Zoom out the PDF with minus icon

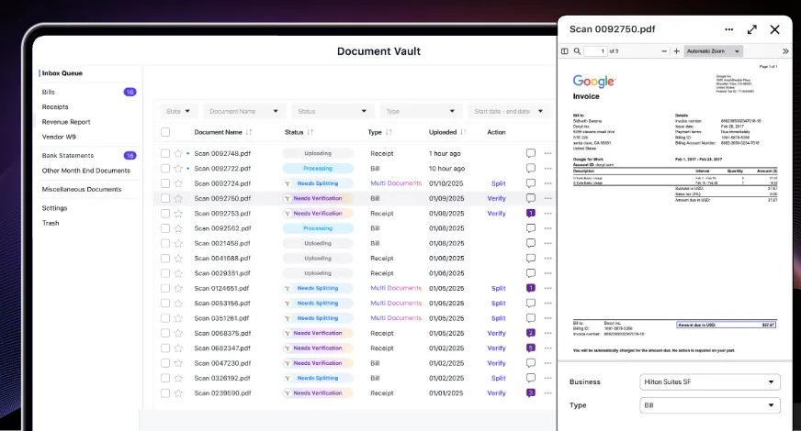664,51
